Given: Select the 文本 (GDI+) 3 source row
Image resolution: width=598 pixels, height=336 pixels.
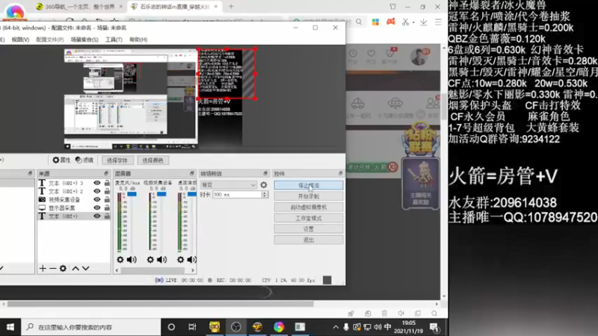Looking at the screenshot, I should coord(74,183).
